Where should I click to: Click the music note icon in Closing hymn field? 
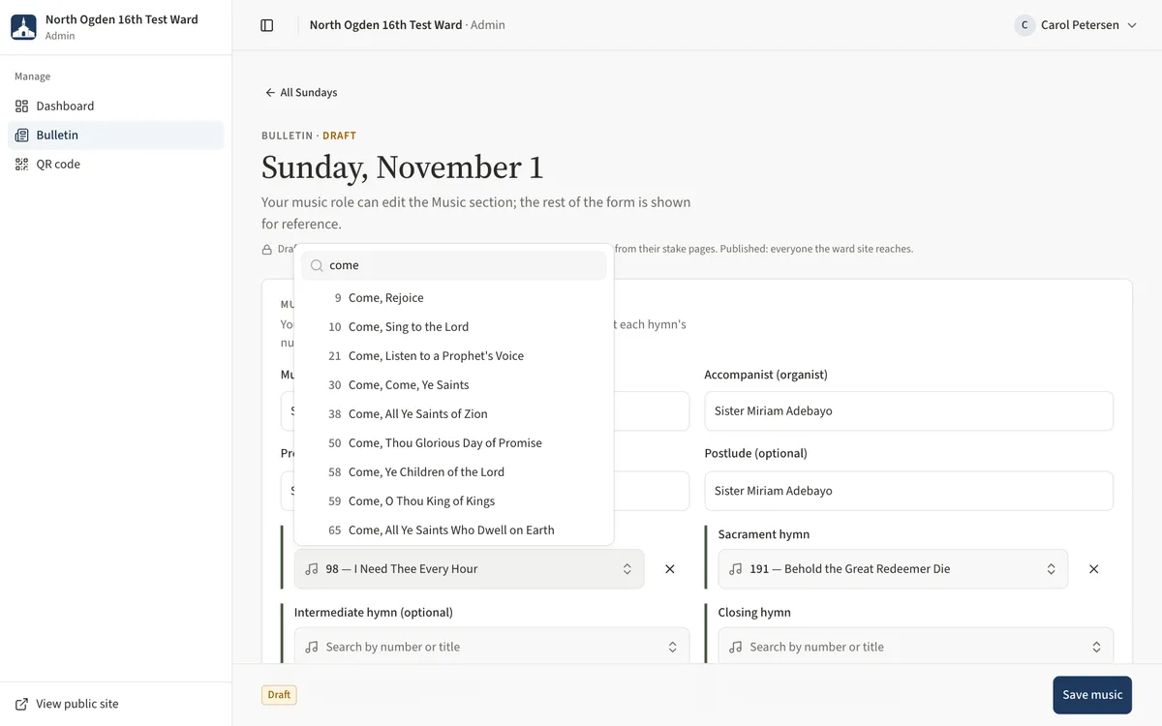pos(736,647)
